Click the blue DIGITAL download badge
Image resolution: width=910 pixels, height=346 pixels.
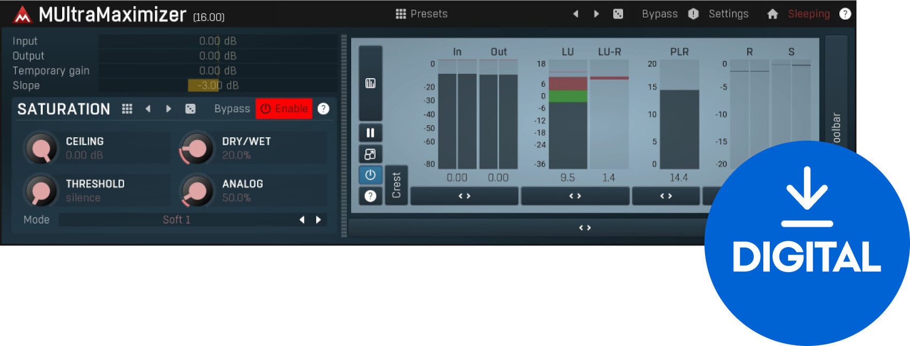[807, 243]
